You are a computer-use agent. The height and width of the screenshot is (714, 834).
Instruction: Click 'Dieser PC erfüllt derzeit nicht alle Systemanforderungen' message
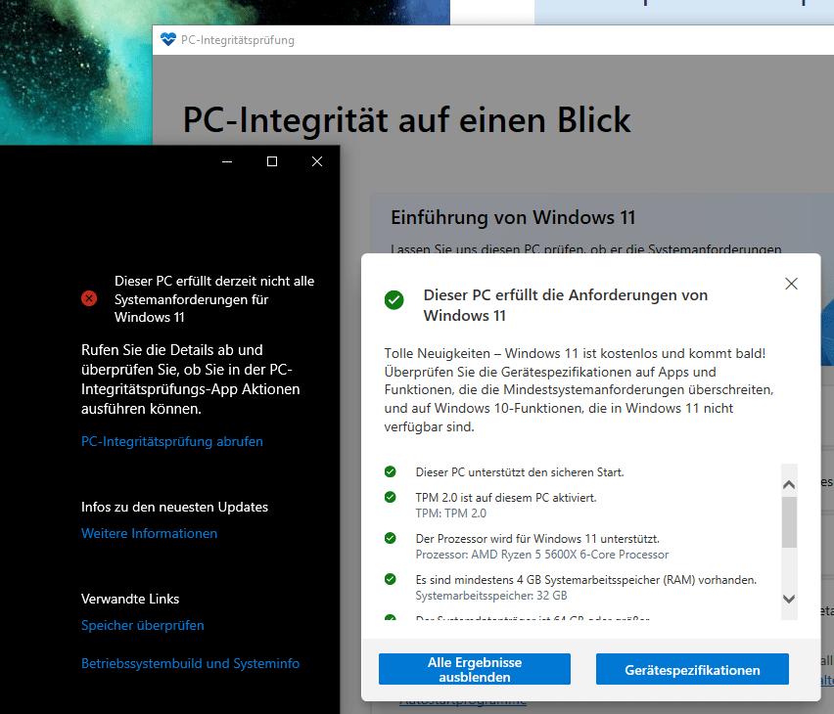[x=214, y=298]
